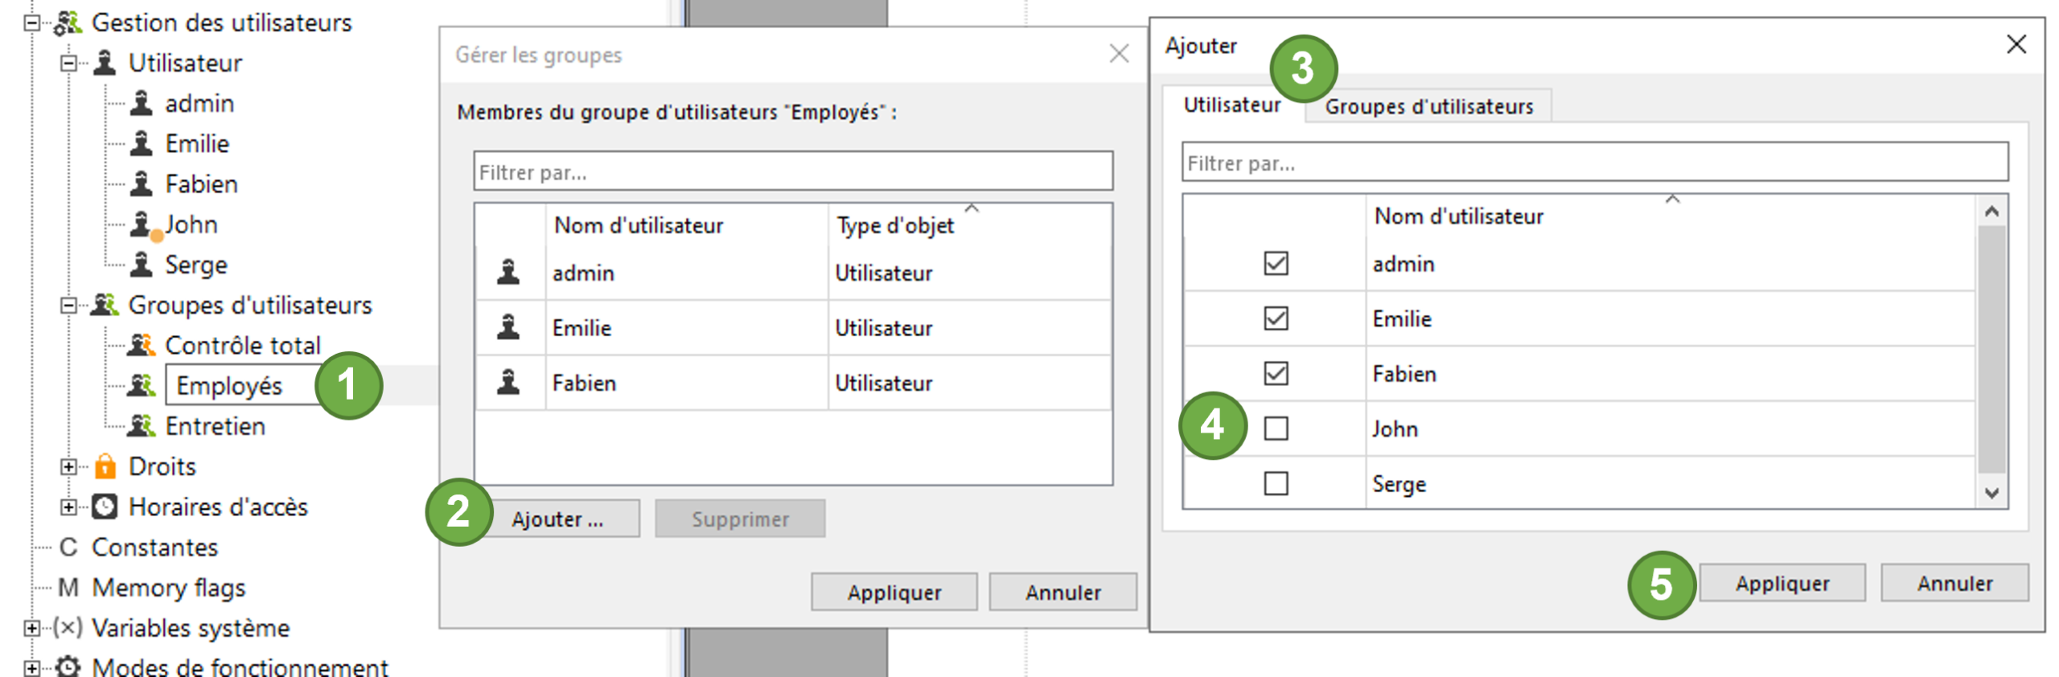
Task: Click the filter field in Gérer les groupes
Action: pos(792,172)
